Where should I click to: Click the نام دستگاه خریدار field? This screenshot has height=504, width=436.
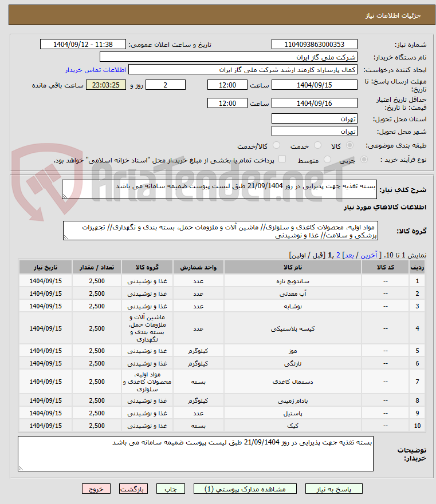(228, 57)
